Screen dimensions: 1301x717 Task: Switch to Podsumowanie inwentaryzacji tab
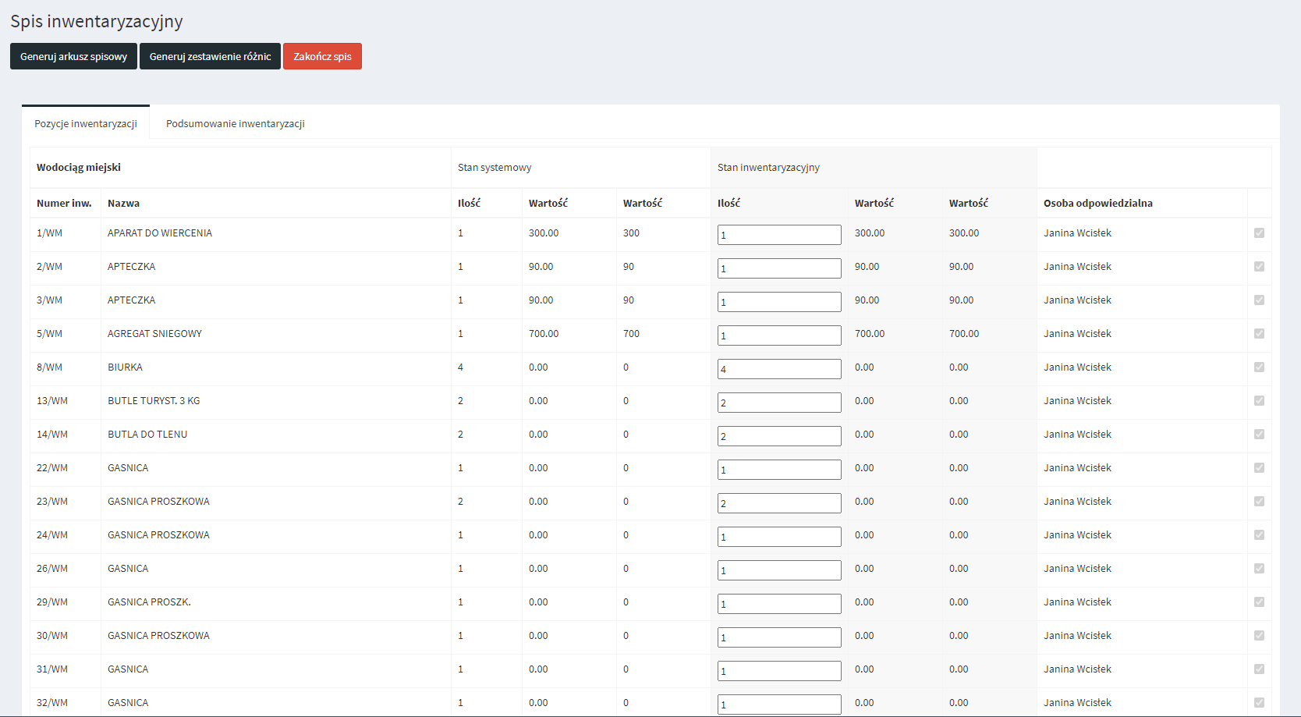(235, 123)
